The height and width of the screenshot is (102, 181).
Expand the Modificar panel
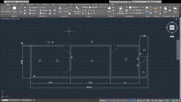coord(43,16)
